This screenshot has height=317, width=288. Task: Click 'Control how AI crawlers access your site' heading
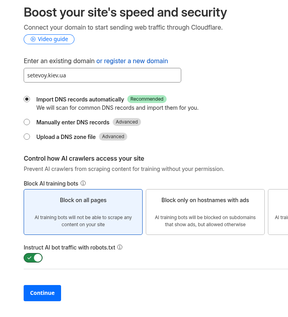pos(84,158)
